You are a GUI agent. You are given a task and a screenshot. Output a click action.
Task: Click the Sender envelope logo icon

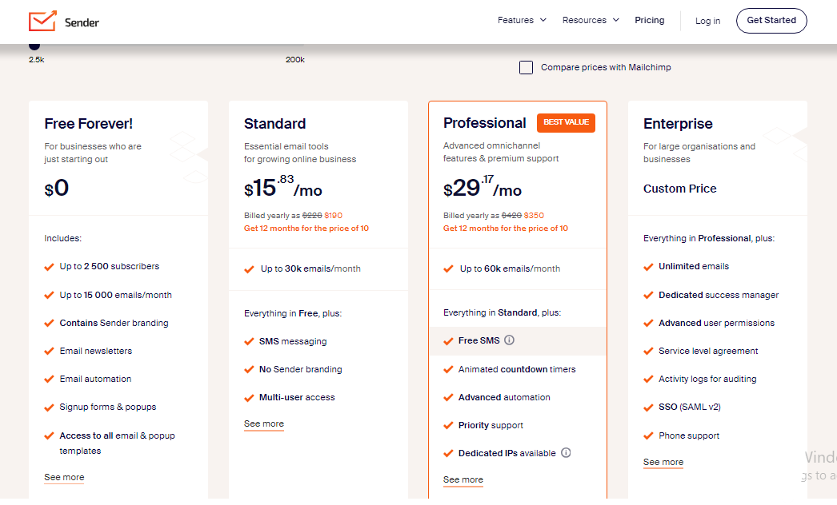point(42,21)
